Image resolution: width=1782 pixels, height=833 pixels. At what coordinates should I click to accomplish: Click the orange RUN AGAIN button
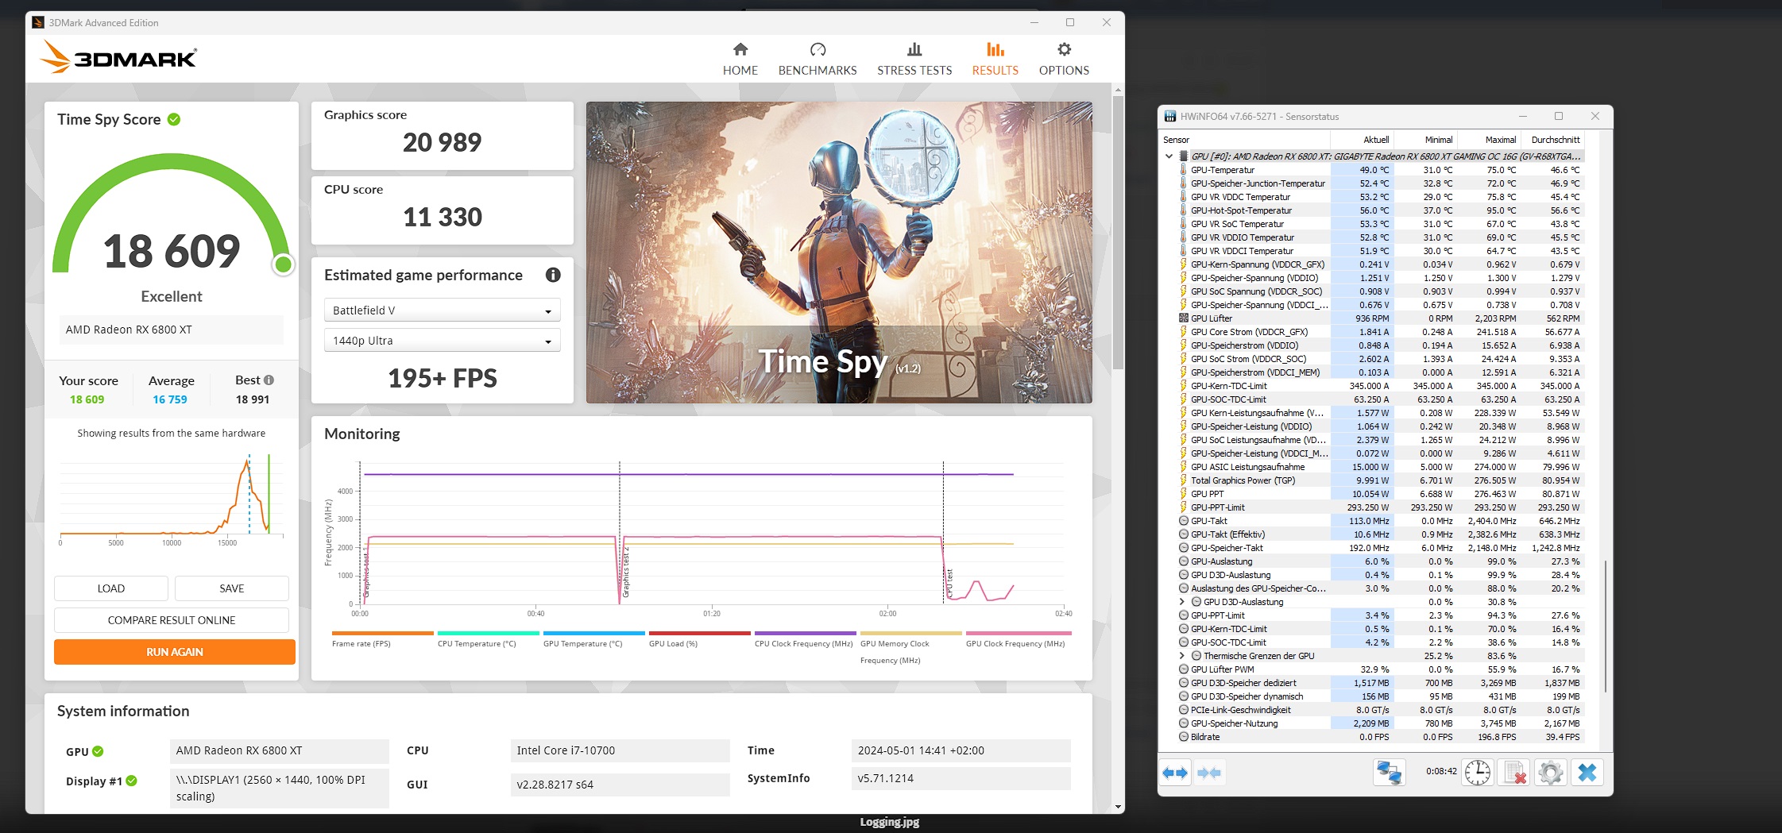pos(175,652)
